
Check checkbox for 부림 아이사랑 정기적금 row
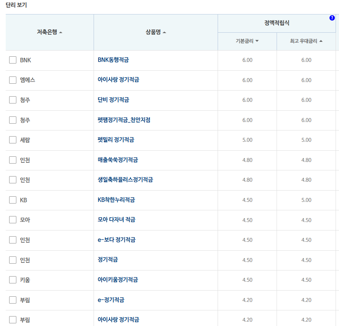coord(13,320)
